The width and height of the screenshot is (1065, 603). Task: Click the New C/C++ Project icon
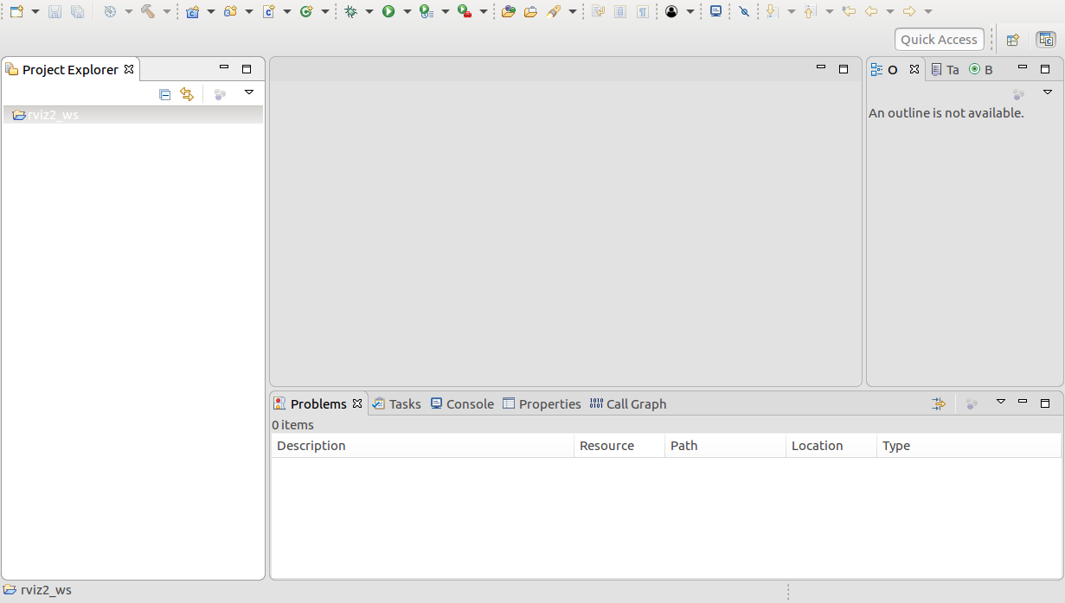pos(192,11)
